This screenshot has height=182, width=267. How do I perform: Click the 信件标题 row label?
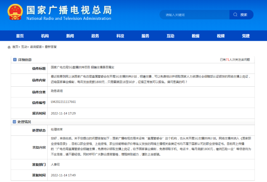[x=39, y=69]
